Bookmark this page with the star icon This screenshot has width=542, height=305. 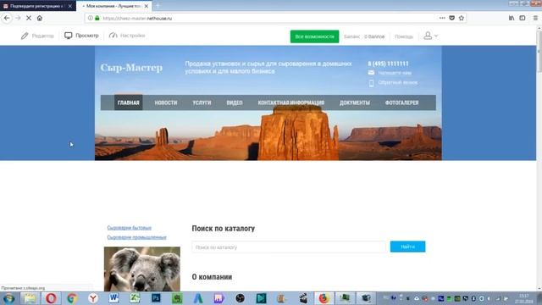(x=462, y=18)
